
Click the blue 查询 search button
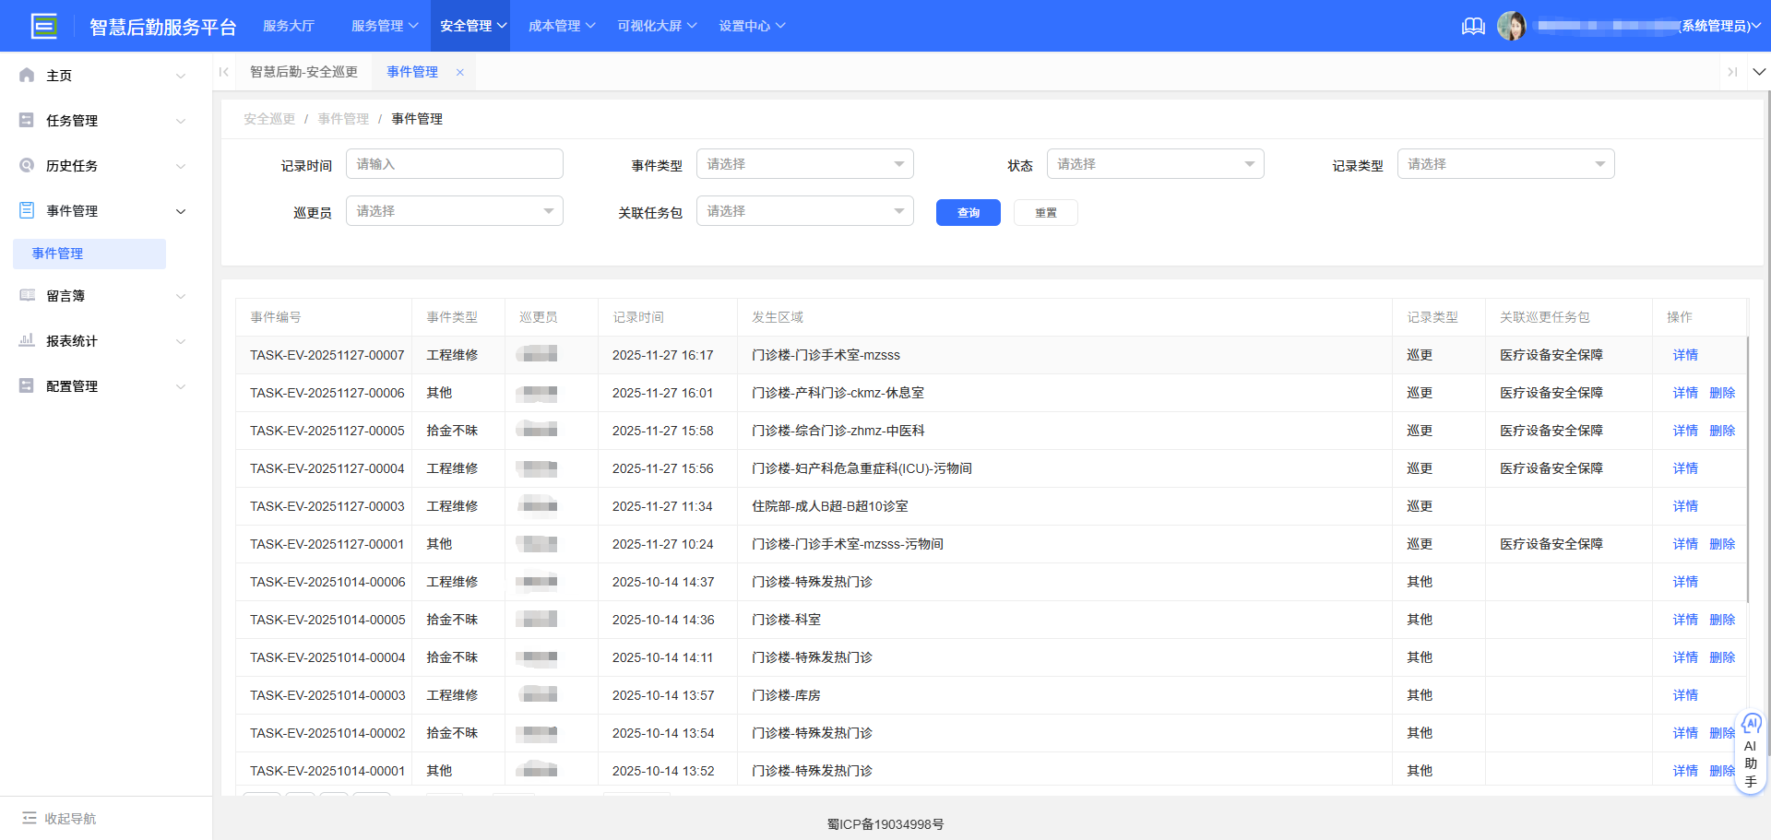pos(968,212)
